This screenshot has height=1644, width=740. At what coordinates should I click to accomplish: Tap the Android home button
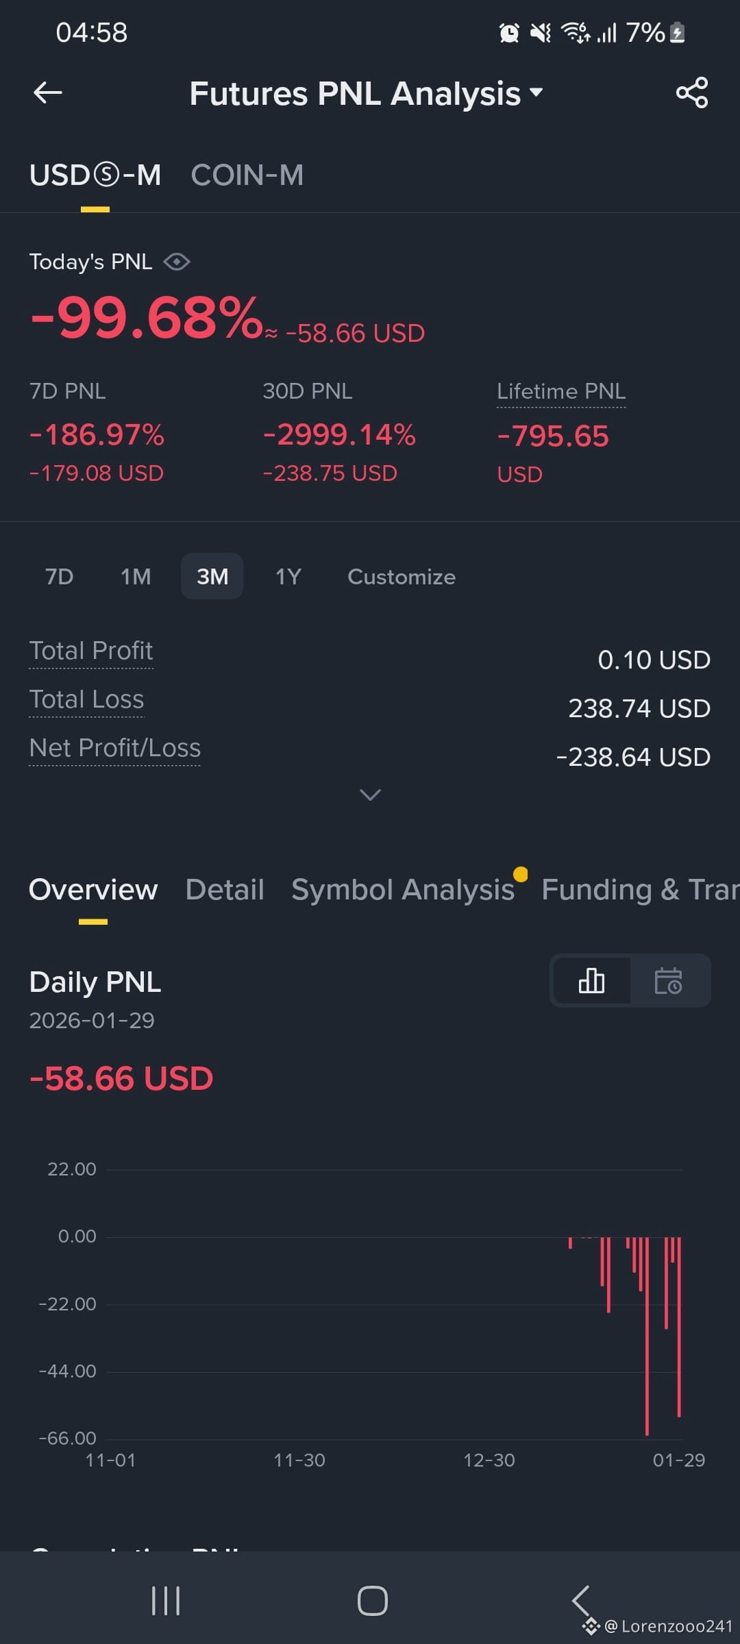(x=373, y=1601)
